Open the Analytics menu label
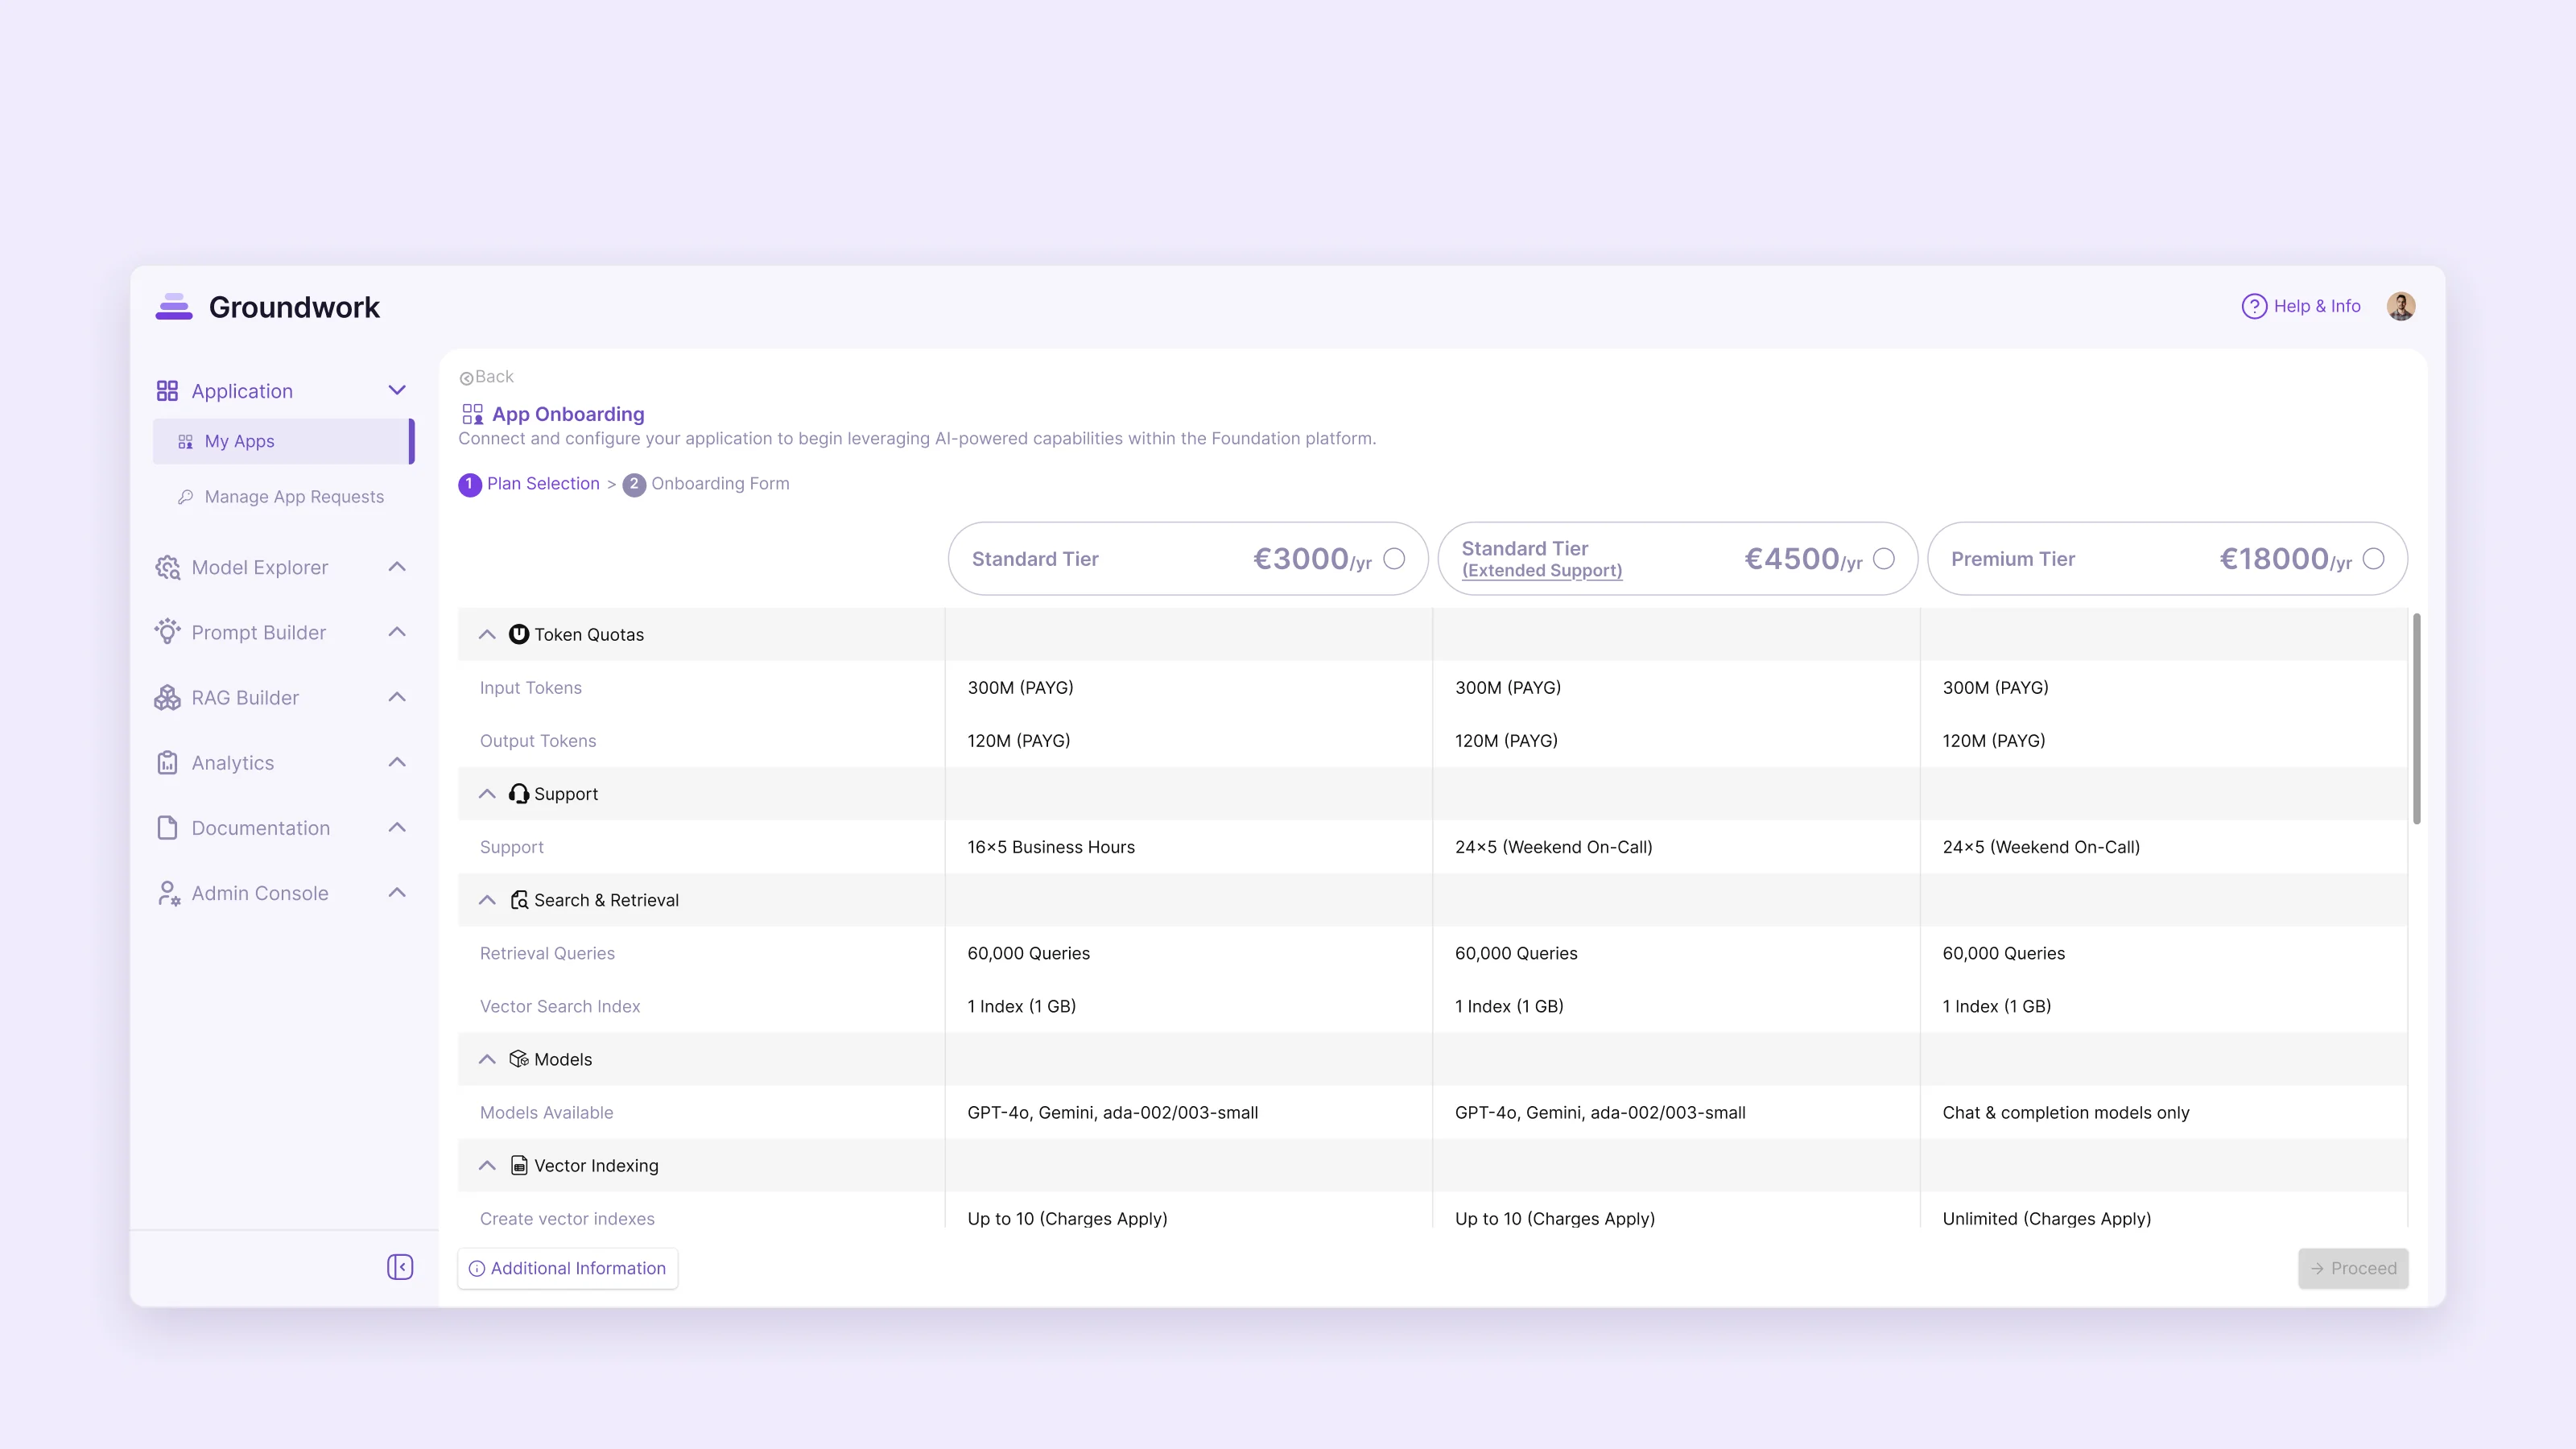Viewport: 2576px width, 1449px height. point(233,763)
